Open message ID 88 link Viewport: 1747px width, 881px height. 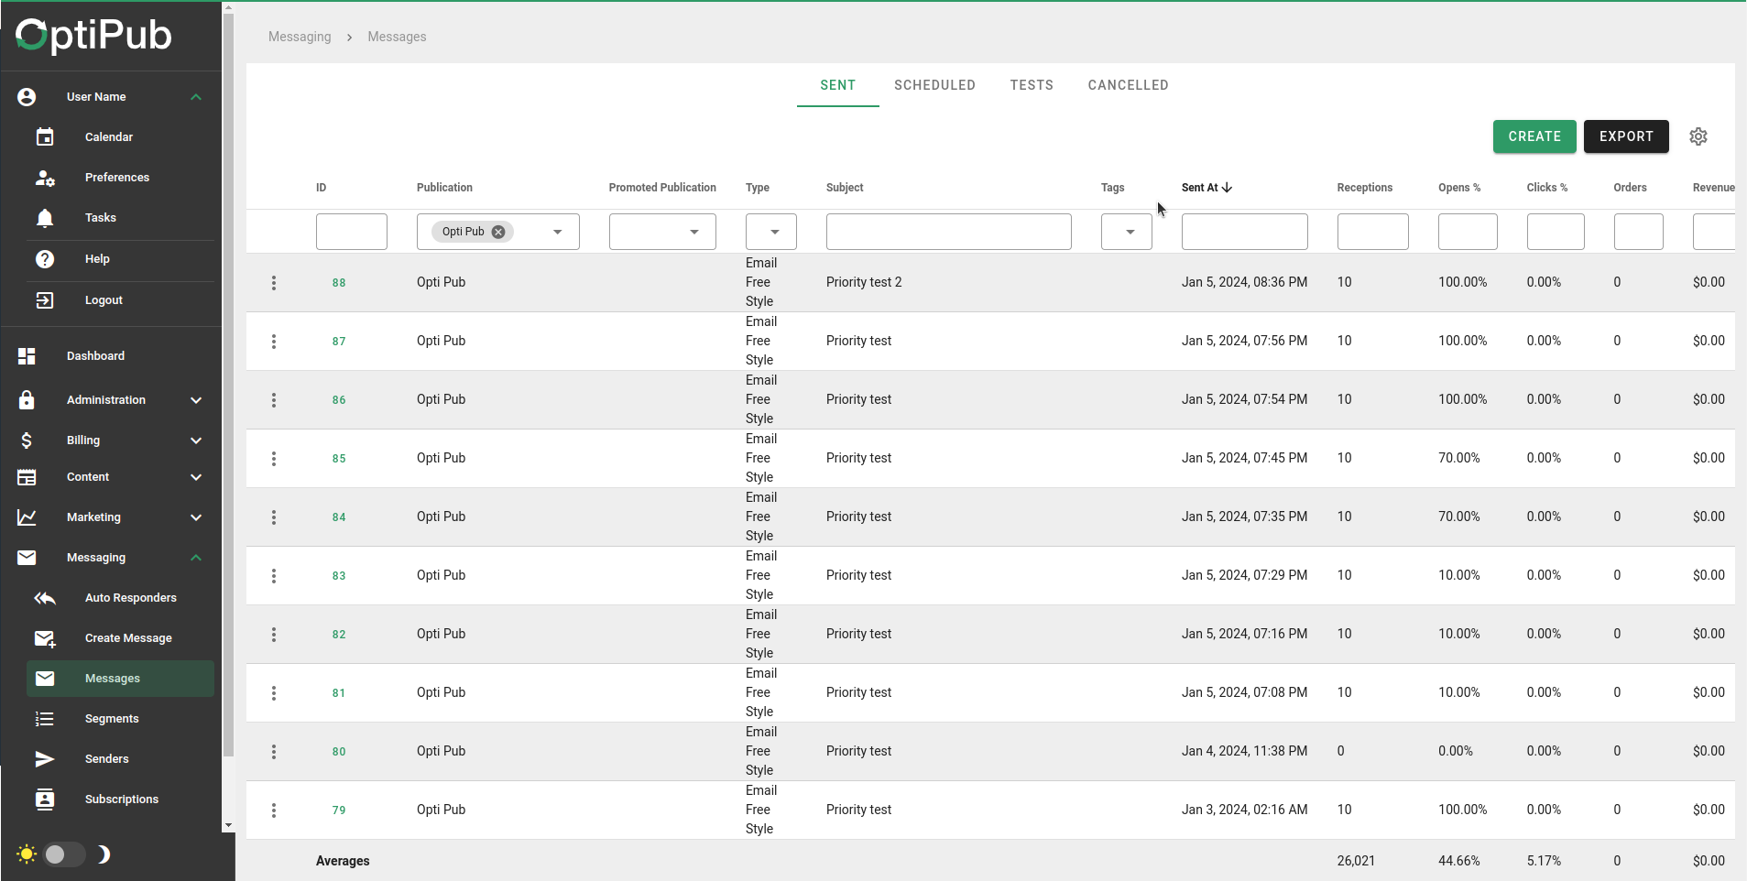tap(339, 283)
